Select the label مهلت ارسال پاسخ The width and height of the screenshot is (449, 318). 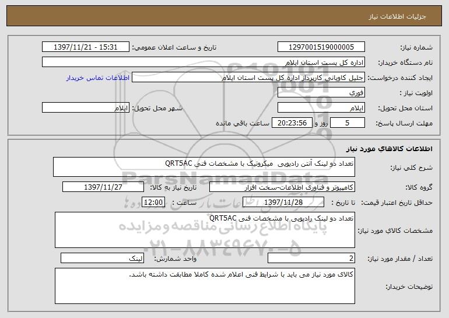pyautogui.click(x=404, y=124)
